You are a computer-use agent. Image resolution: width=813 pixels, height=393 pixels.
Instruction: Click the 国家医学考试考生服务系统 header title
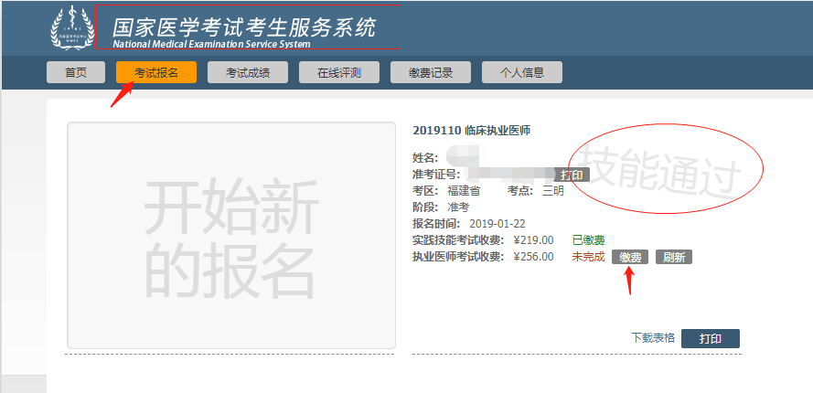click(x=243, y=27)
